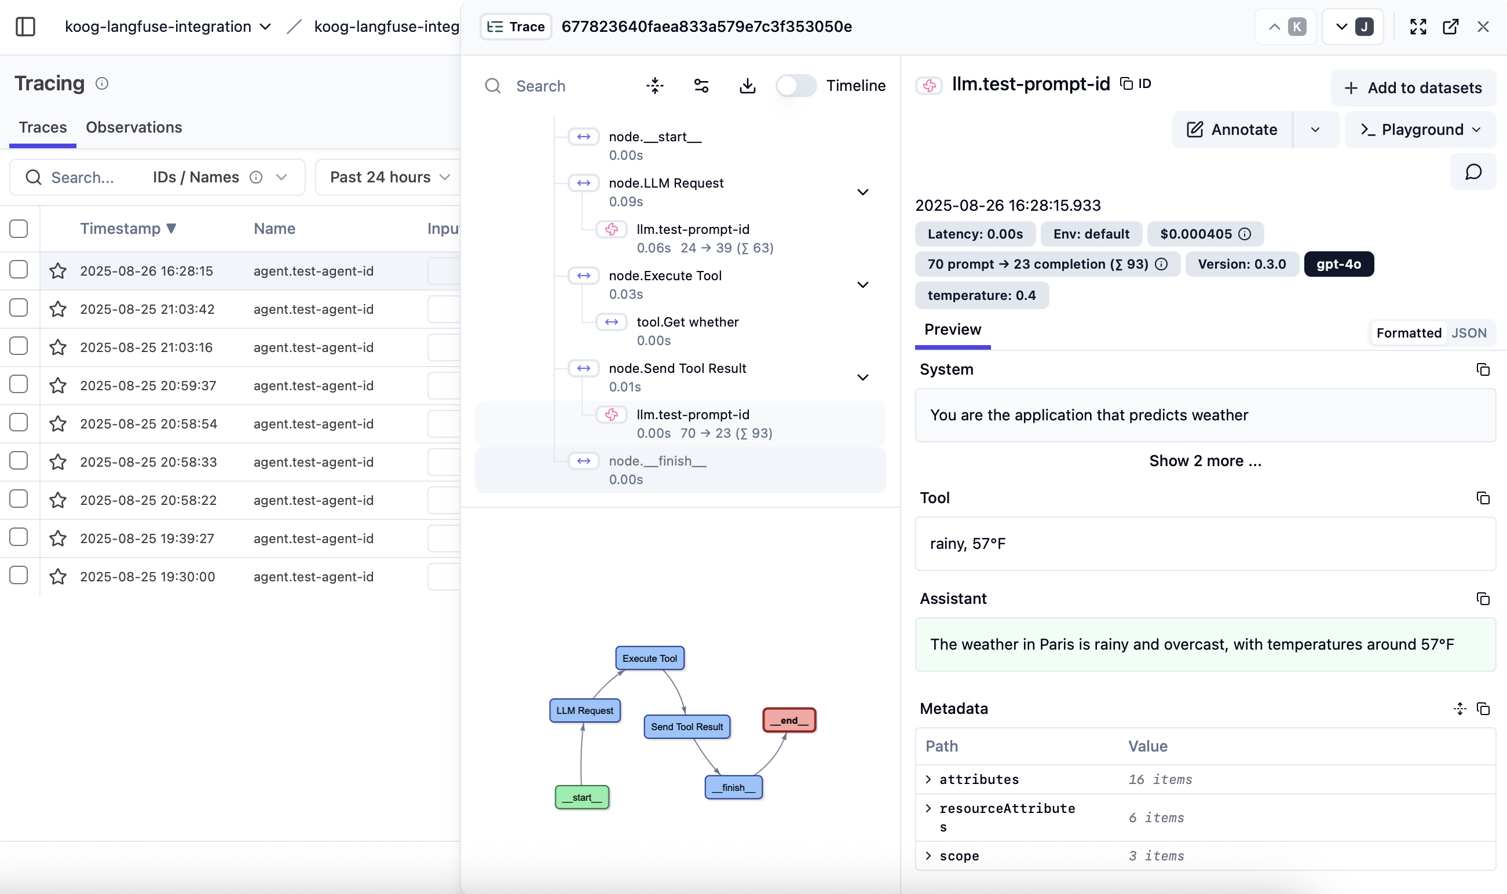This screenshot has width=1507, height=894.
Task: Switch view to Formatted
Action: [x=1408, y=332]
